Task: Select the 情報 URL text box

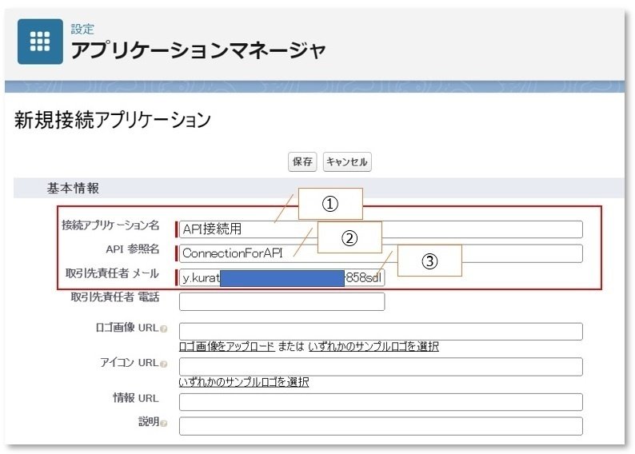Action: click(x=381, y=401)
